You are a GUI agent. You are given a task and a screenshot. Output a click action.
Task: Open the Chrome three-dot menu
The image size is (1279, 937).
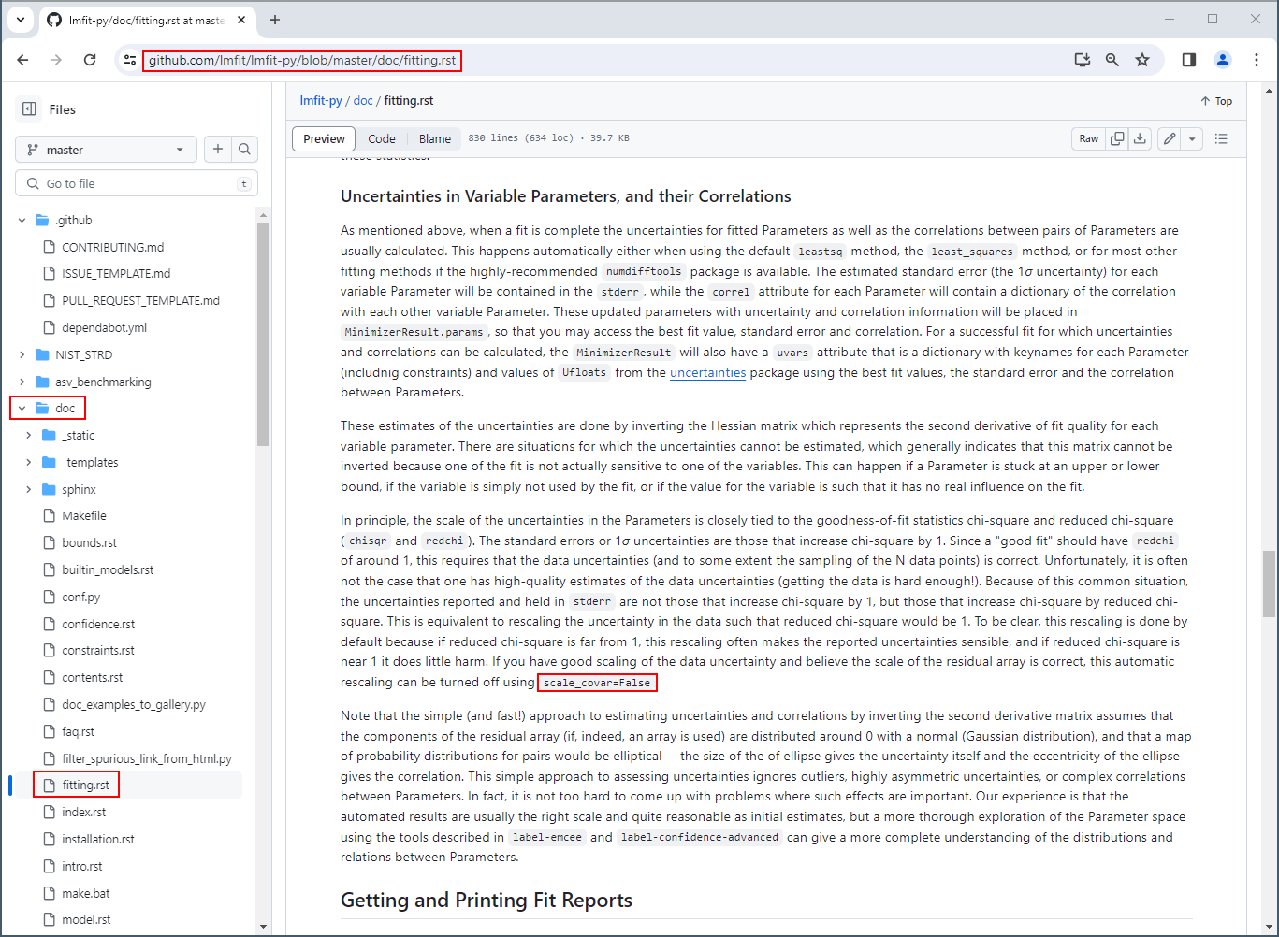(x=1257, y=60)
